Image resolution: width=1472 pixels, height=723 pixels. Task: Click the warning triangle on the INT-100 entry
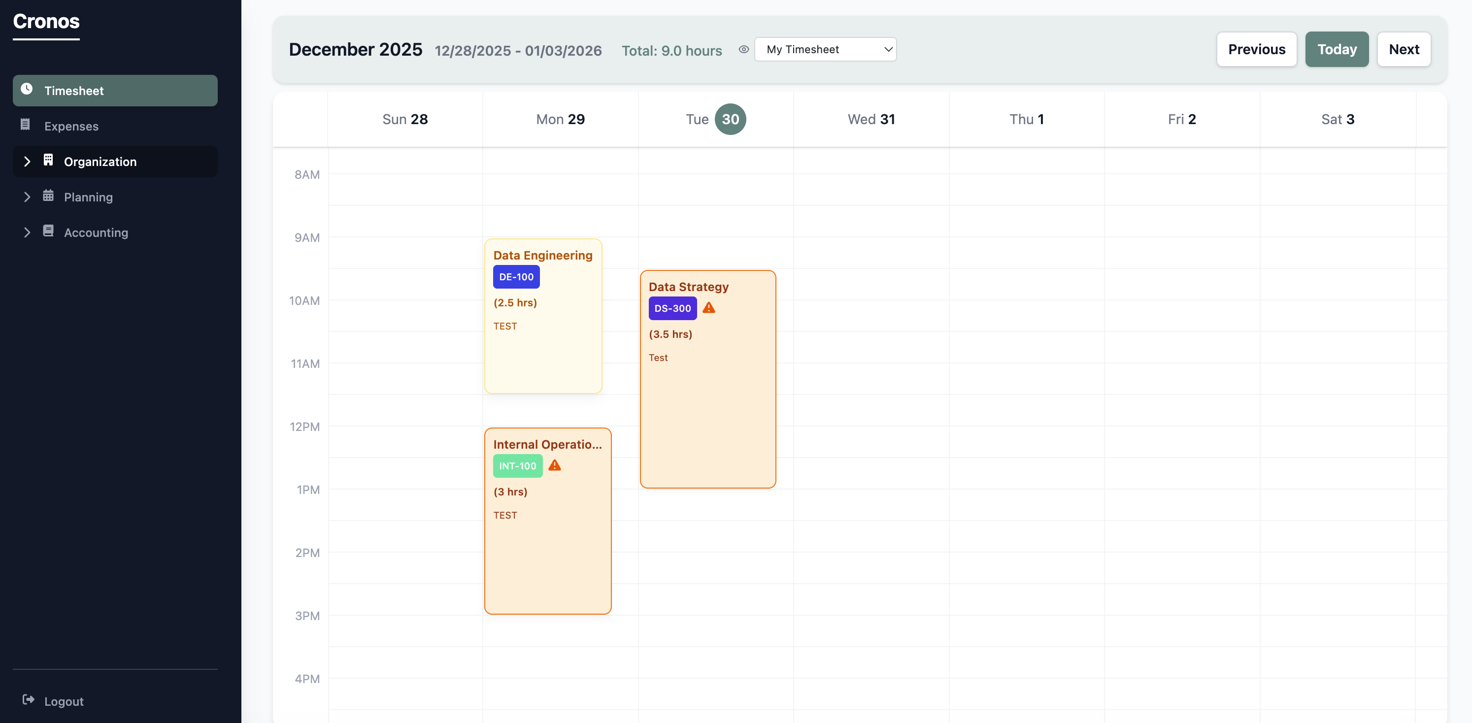pyautogui.click(x=554, y=465)
